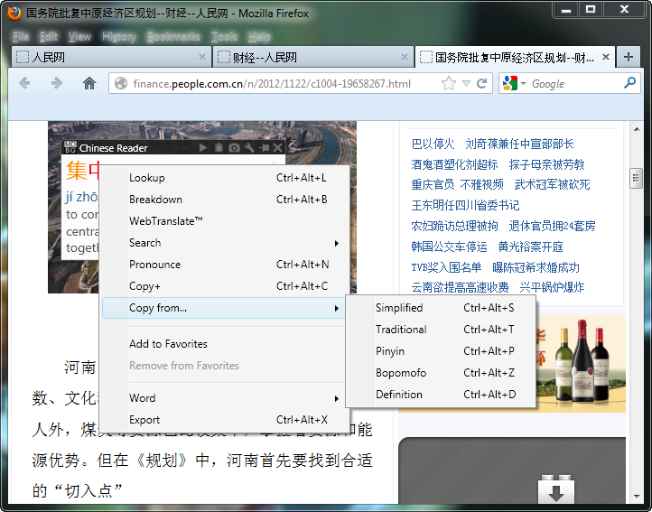Open the Bookmarks menu
This screenshot has height=512, width=652.
tap(173, 37)
